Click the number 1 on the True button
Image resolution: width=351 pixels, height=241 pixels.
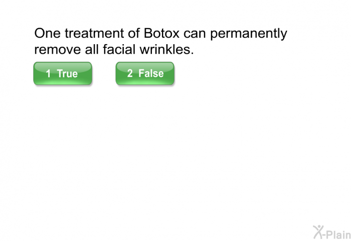(x=48, y=74)
